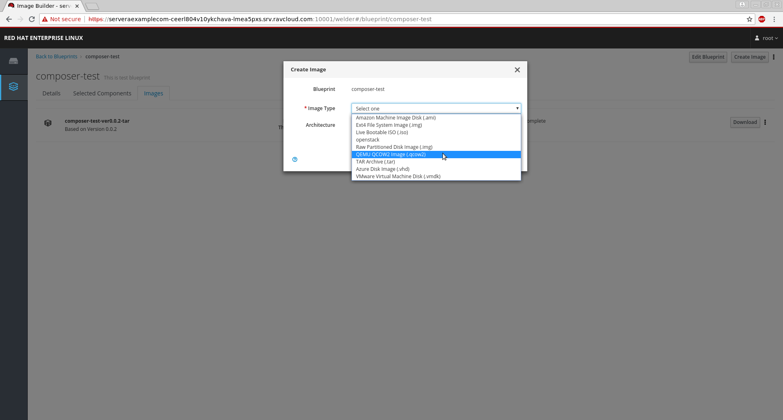Open blueprint kebab menu beside Create Image
Viewport: 783px width, 420px height.
pos(774,57)
